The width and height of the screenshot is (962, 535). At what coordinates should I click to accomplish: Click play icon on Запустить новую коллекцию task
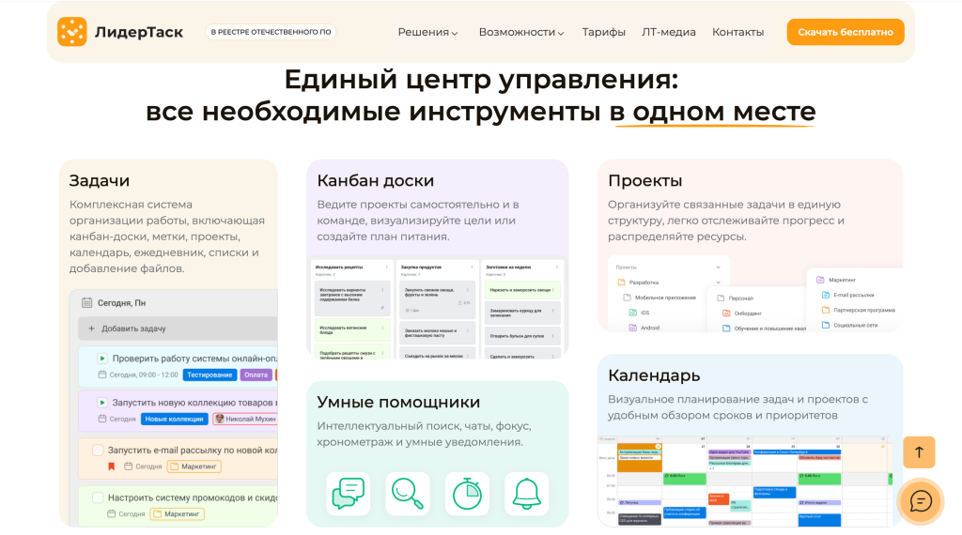102,403
